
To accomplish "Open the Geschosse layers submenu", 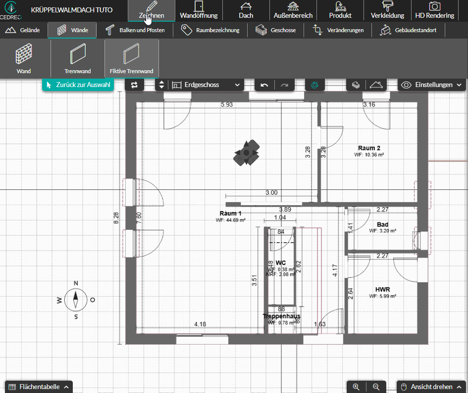I will click(276, 30).
